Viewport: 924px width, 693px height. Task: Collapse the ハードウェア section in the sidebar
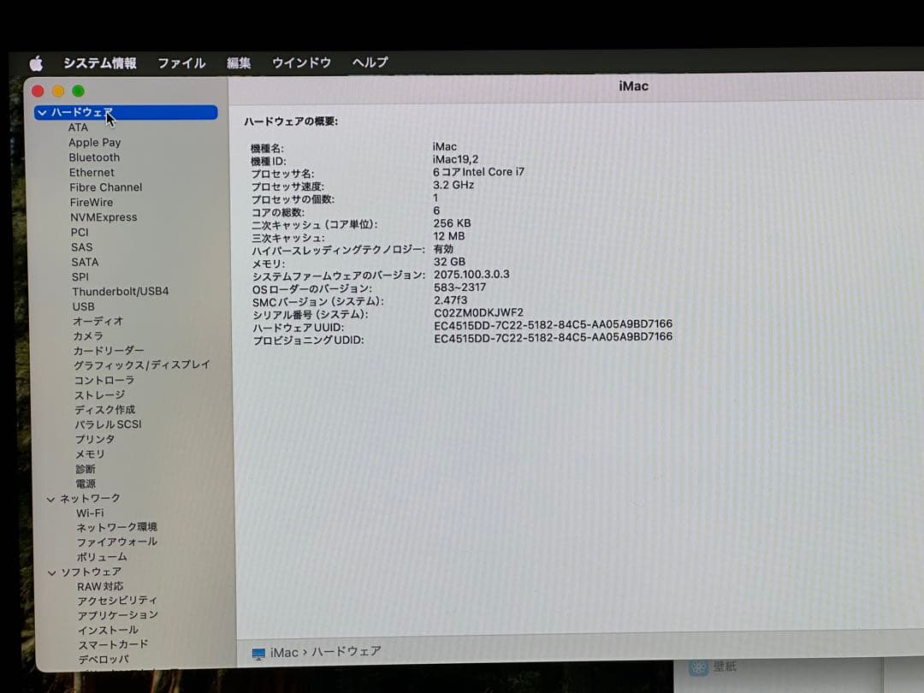41,111
